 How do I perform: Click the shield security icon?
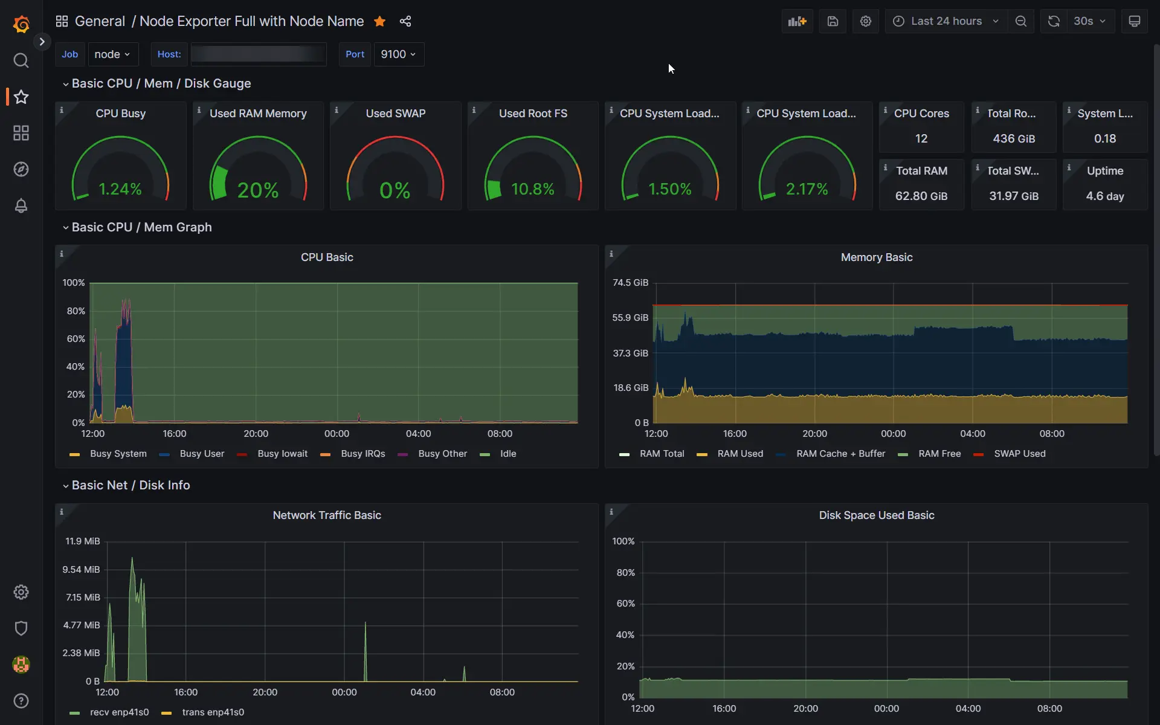[x=21, y=628]
